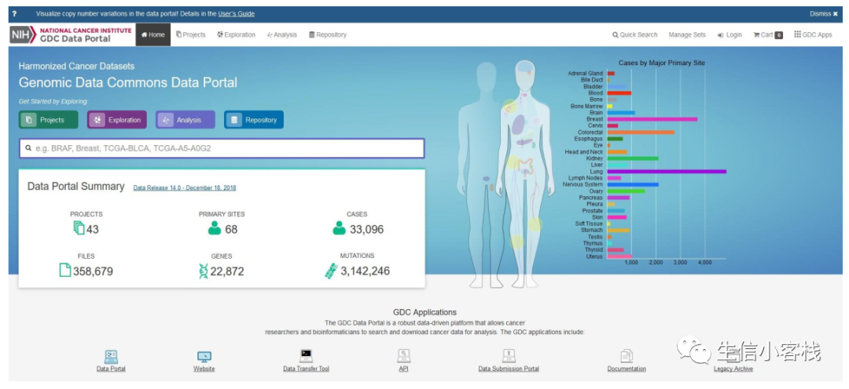The image size is (849, 389).
Task: Click the files count 358,679
Action: click(93, 271)
